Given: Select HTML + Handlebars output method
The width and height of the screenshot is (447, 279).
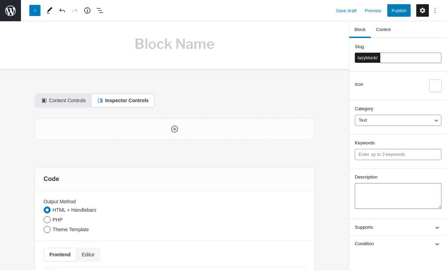Looking at the screenshot, I should 47,210.
